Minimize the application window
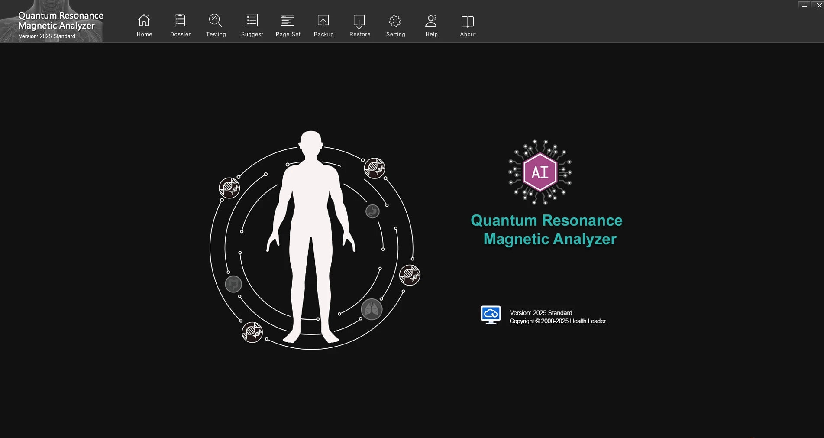This screenshot has width=824, height=438. tap(804, 6)
